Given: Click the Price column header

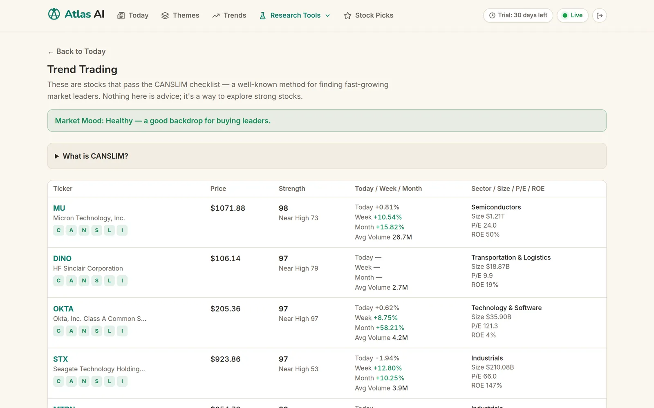Looking at the screenshot, I should [x=218, y=188].
